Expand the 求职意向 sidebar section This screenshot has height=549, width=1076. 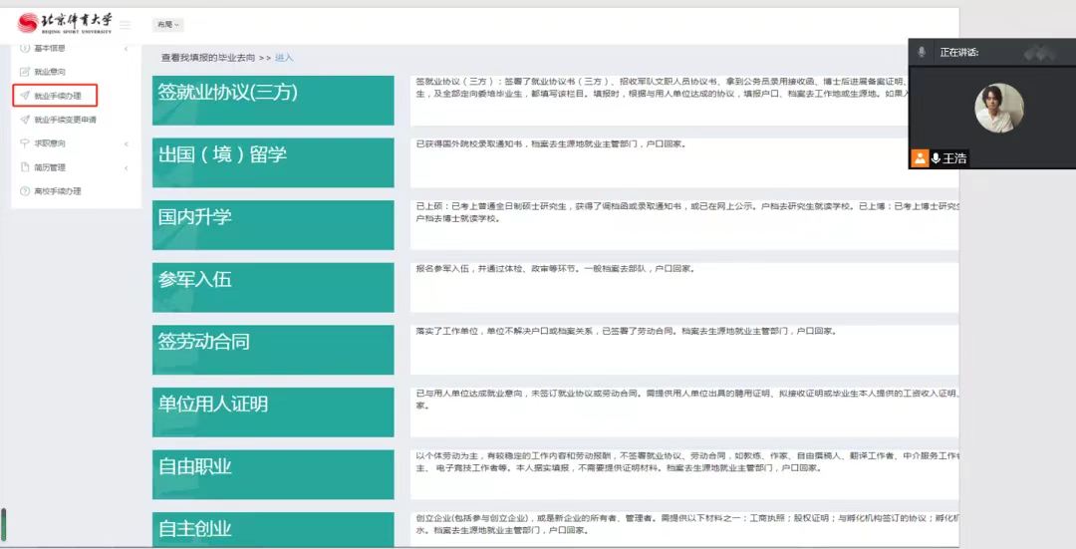126,143
